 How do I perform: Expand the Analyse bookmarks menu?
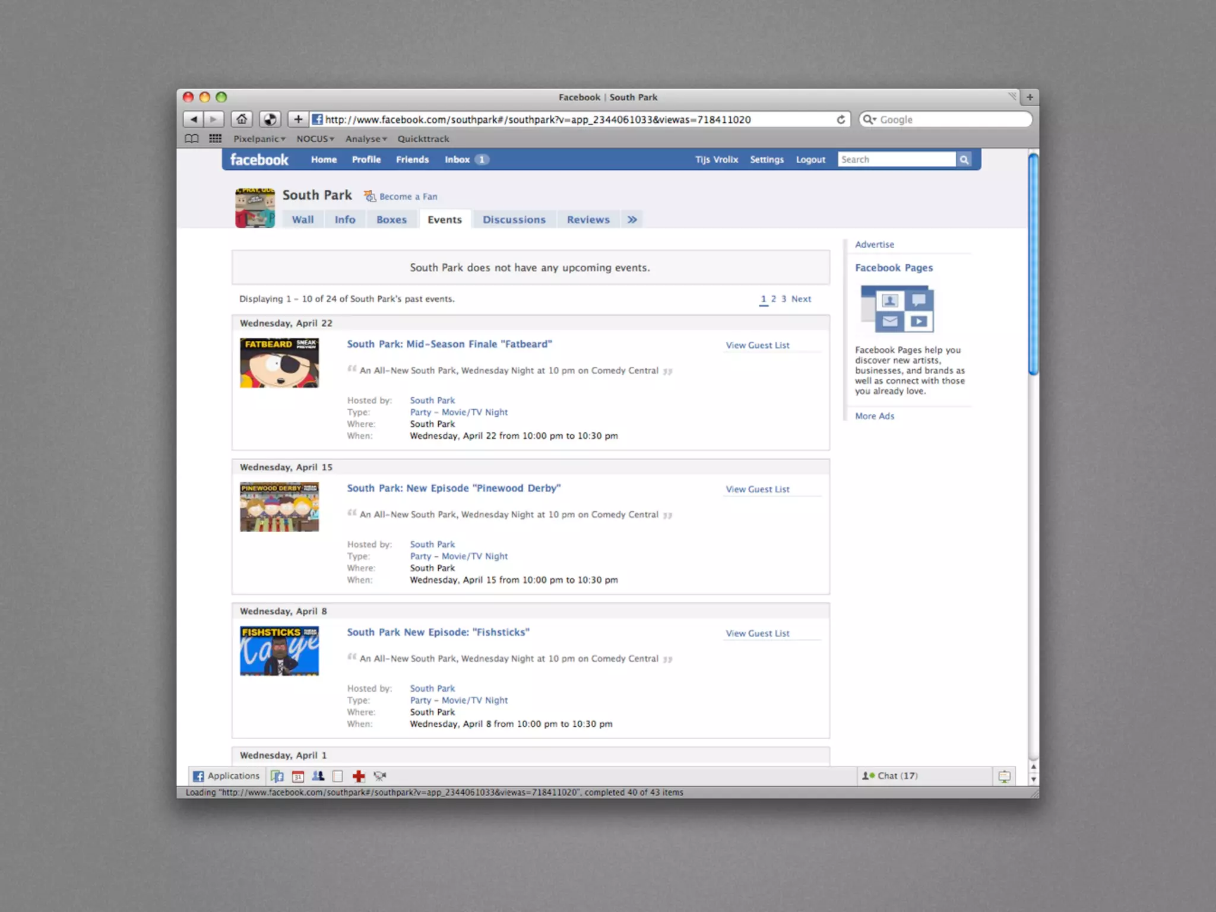pyautogui.click(x=366, y=138)
